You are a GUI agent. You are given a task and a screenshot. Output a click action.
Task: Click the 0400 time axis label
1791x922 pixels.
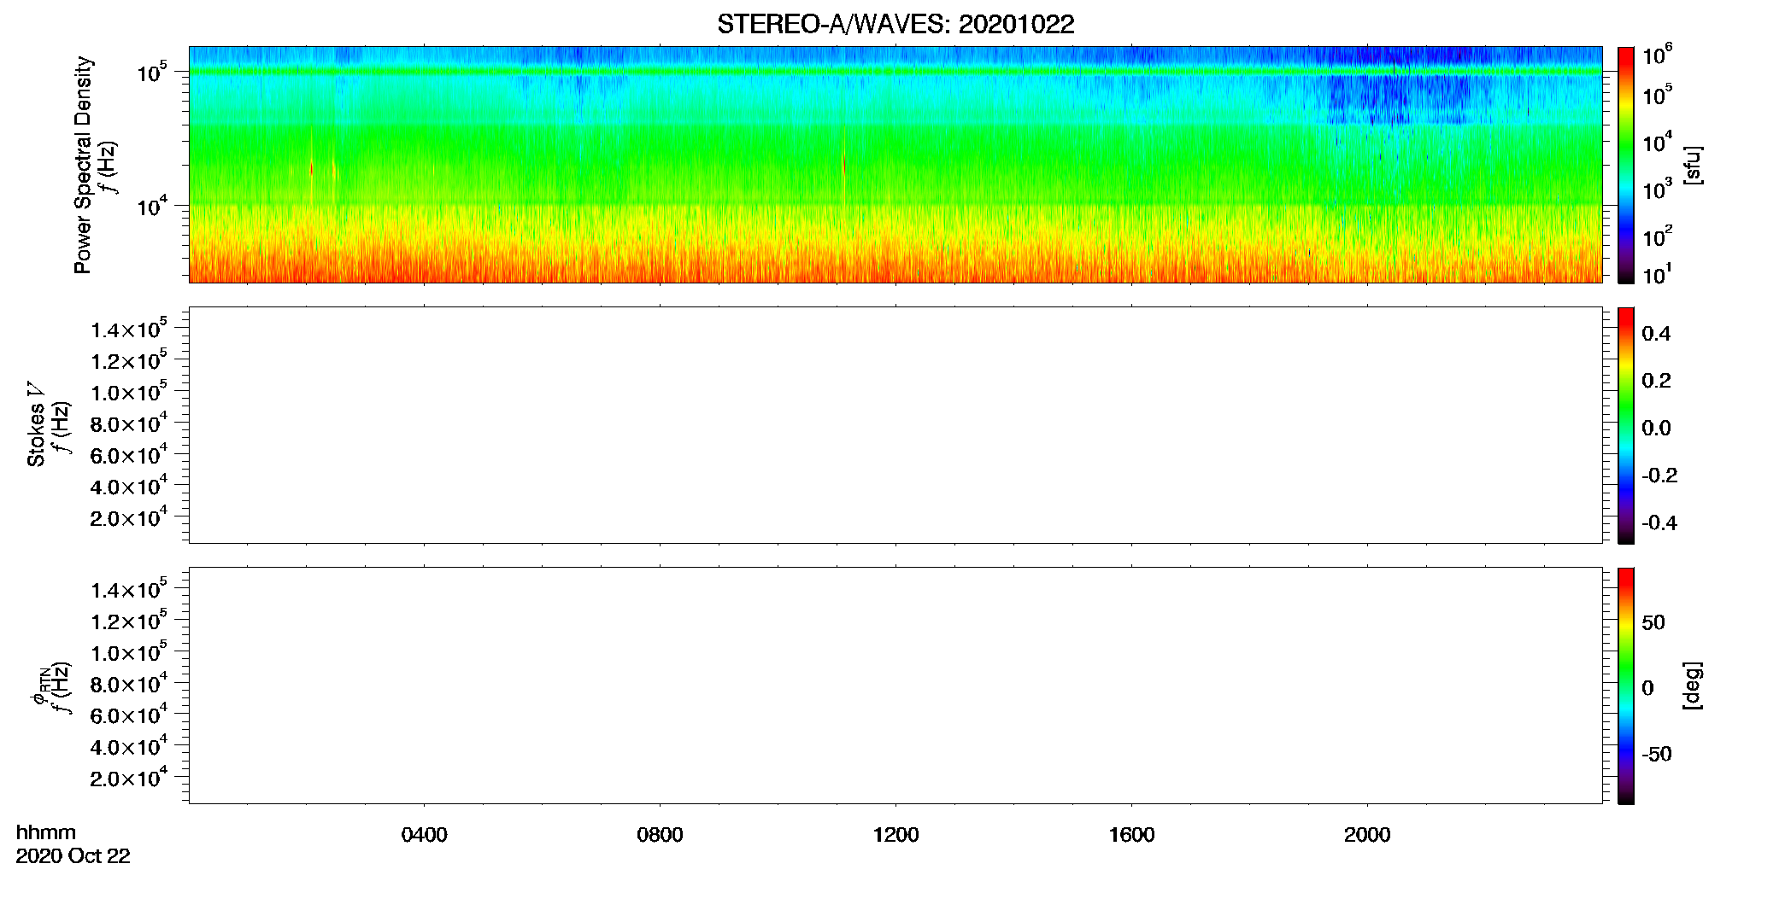coord(424,835)
